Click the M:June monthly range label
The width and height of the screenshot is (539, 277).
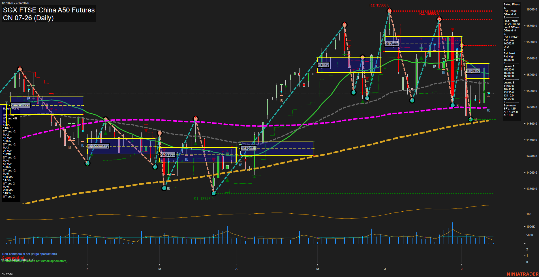coord(392,44)
